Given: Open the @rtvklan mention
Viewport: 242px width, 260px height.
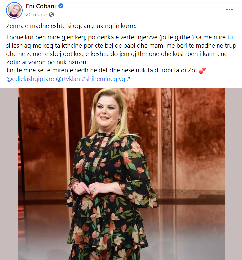Looking at the screenshot, I should (68, 79).
